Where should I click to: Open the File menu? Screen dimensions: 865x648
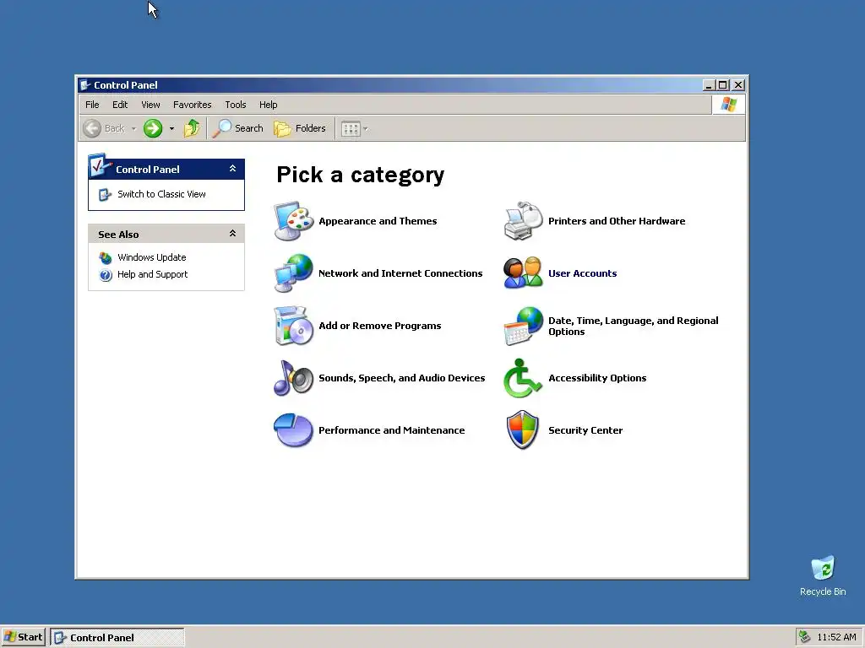click(92, 105)
